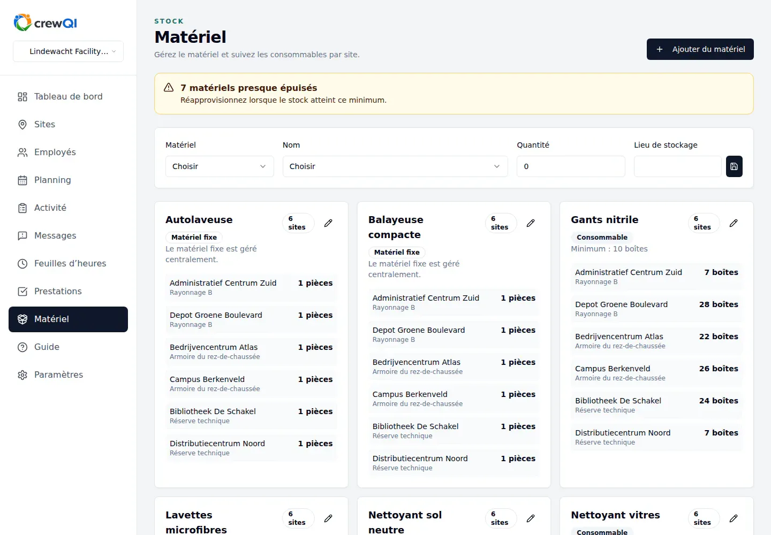Click the save disk icon button
This screenshot has width=771, height=535.
click(x=734, y=166)
